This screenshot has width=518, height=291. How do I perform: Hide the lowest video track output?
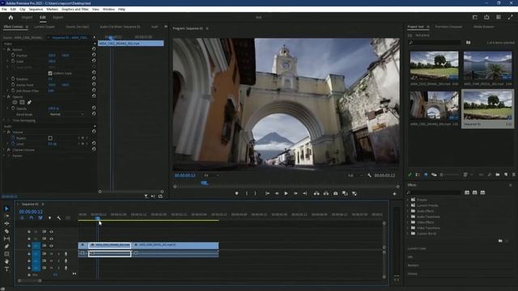(51, 246)
